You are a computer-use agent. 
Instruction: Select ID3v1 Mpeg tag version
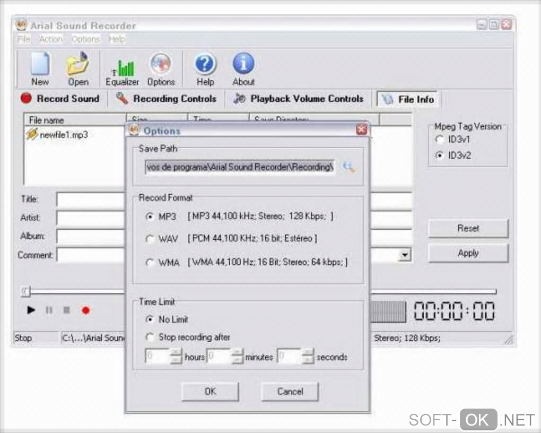pyautogui.click(x=439, y=140)
